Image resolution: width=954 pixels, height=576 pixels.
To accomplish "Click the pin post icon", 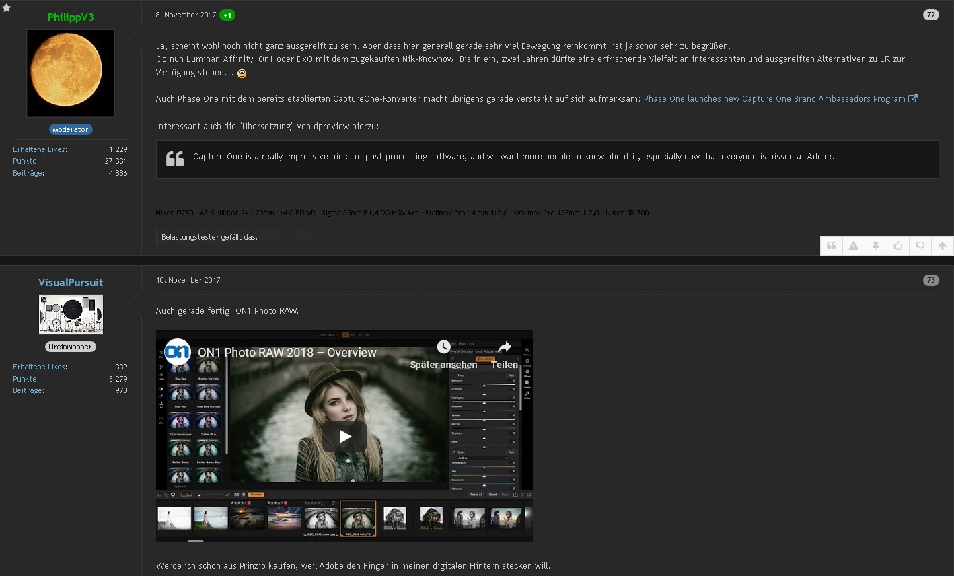I will pyautogui.click(x=876, y=246).
